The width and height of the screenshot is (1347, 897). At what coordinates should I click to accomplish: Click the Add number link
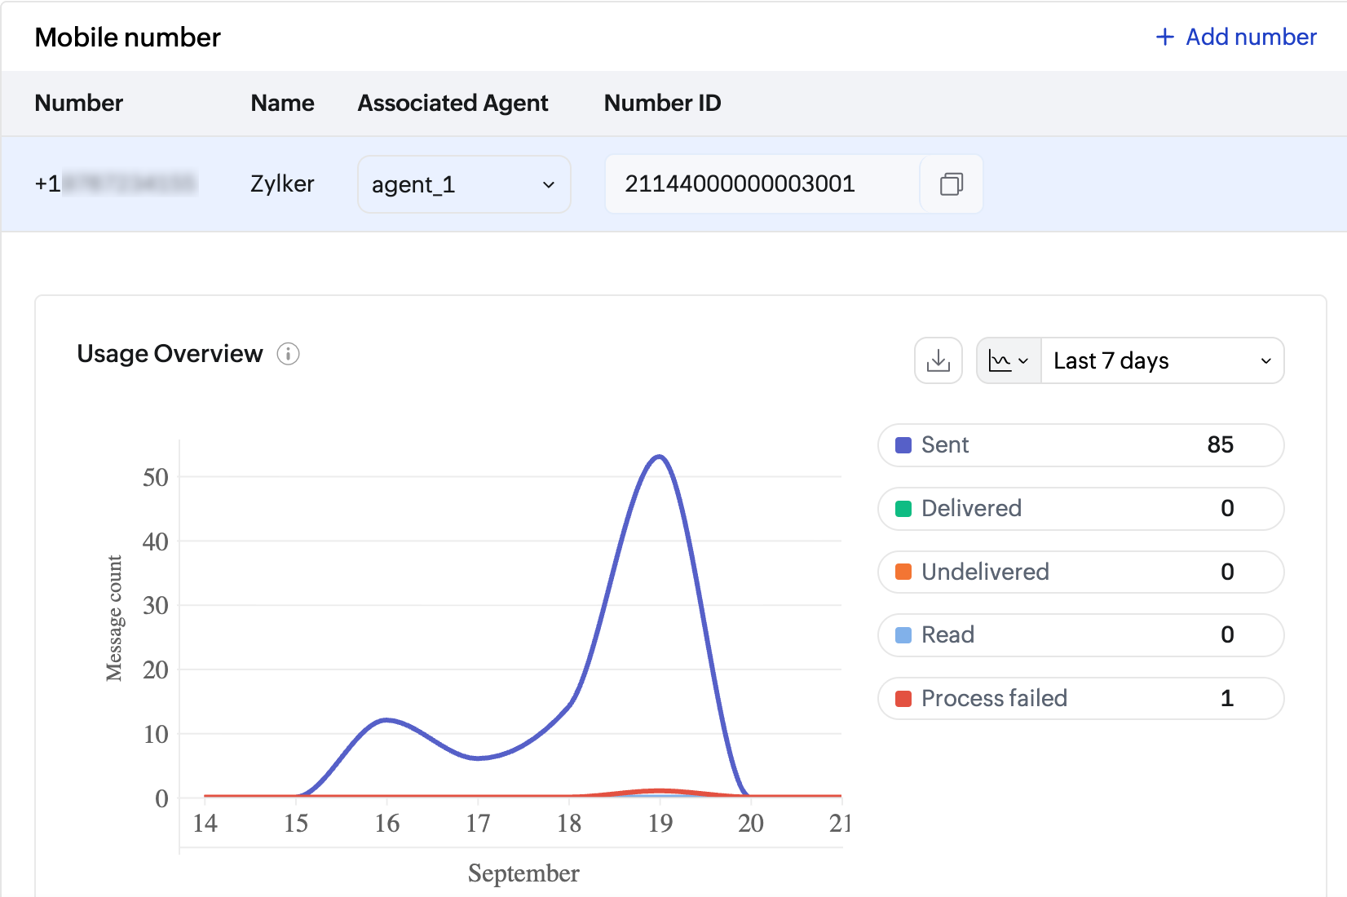(x=1236, y=37)
